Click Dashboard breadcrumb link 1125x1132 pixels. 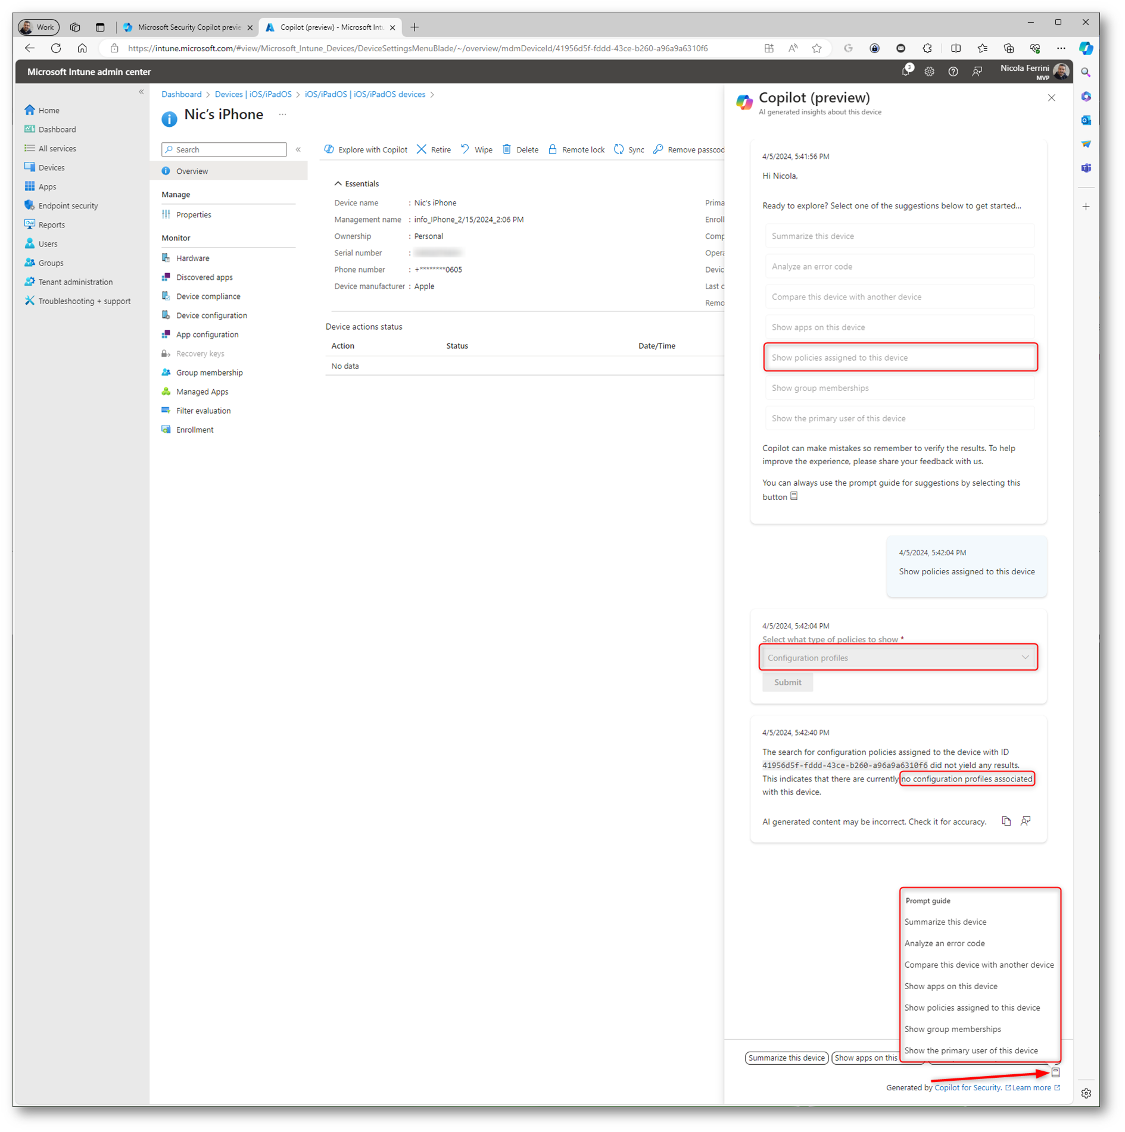point(181,94)
